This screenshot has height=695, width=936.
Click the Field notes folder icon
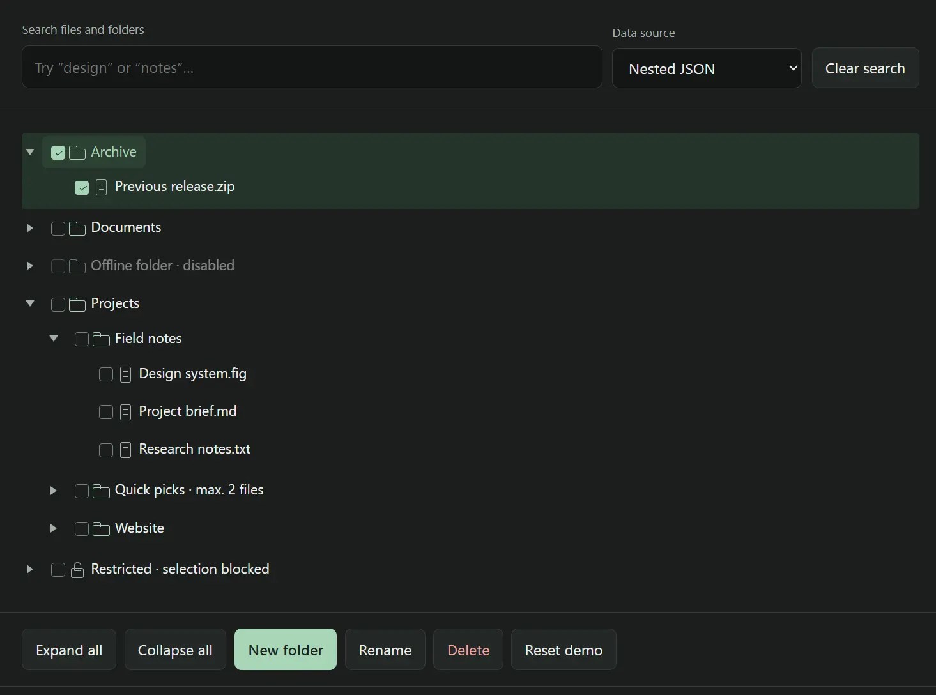click(101, 339)
